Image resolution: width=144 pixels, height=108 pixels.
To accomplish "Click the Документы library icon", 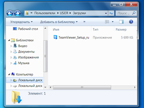I will tap(15, 51).
